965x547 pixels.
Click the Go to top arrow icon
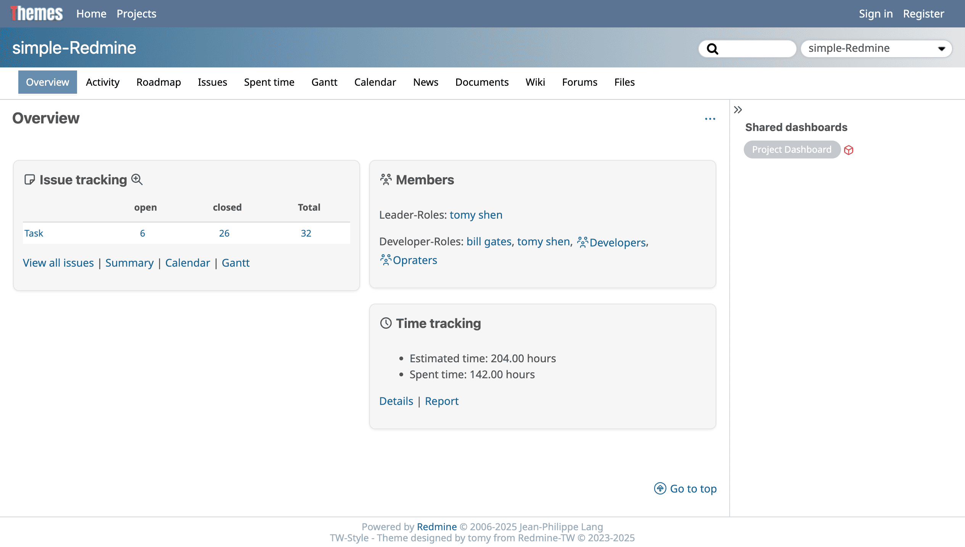click(x=660, y=488)
